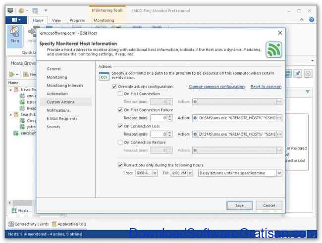Click Change common configuration link
Viewport: 322px width, 243px height.
(216, 87)
